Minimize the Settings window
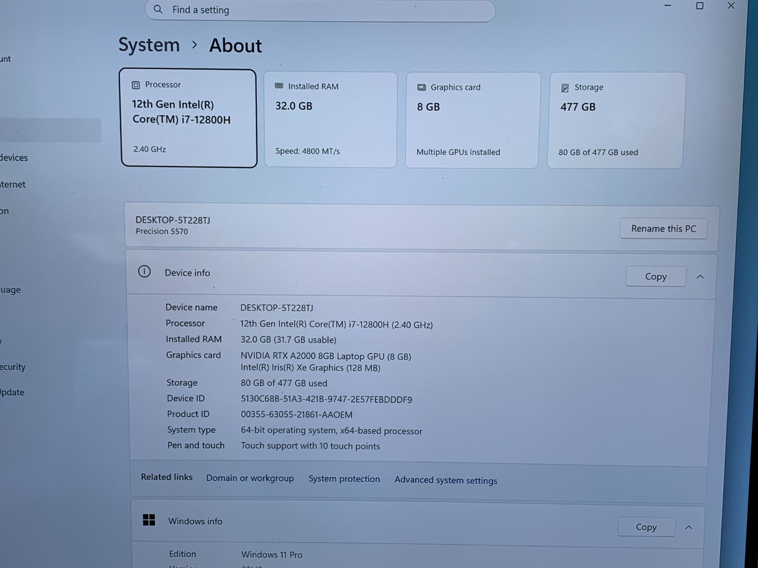The height and width of the screenshot is (568, 758). 668,6
